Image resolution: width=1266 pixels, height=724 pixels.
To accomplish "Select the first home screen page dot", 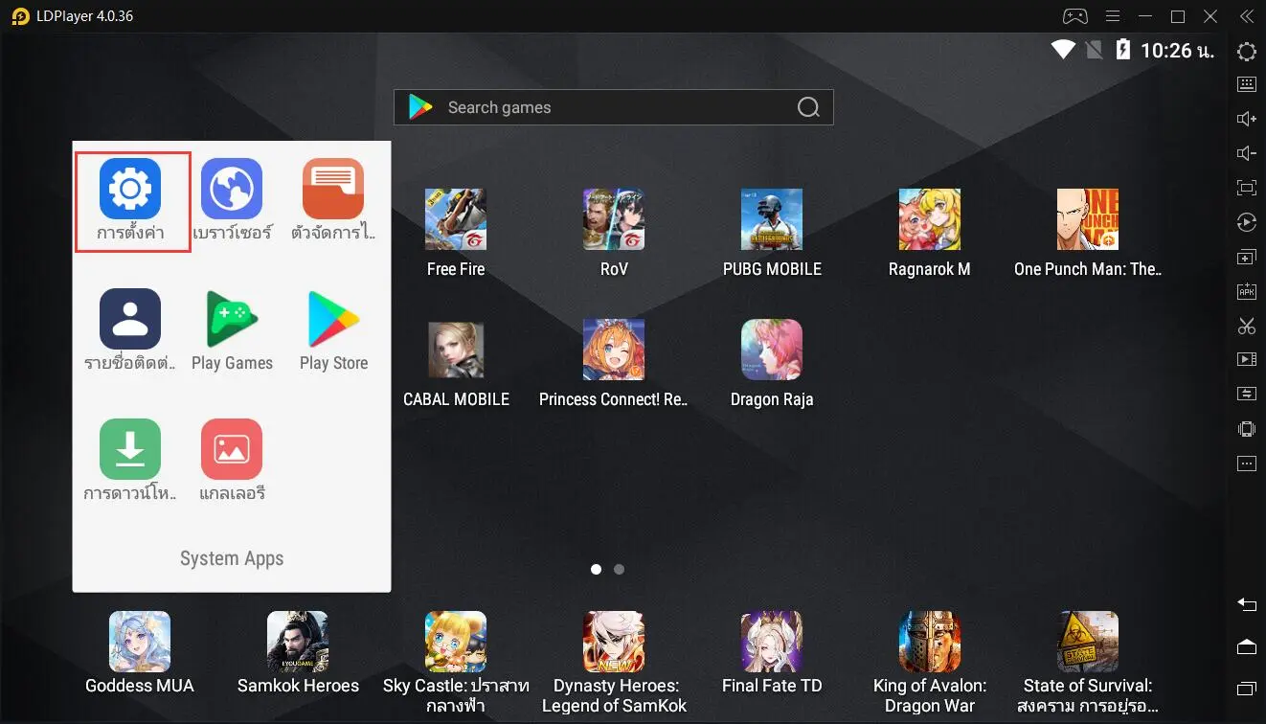I will (596, 569).
